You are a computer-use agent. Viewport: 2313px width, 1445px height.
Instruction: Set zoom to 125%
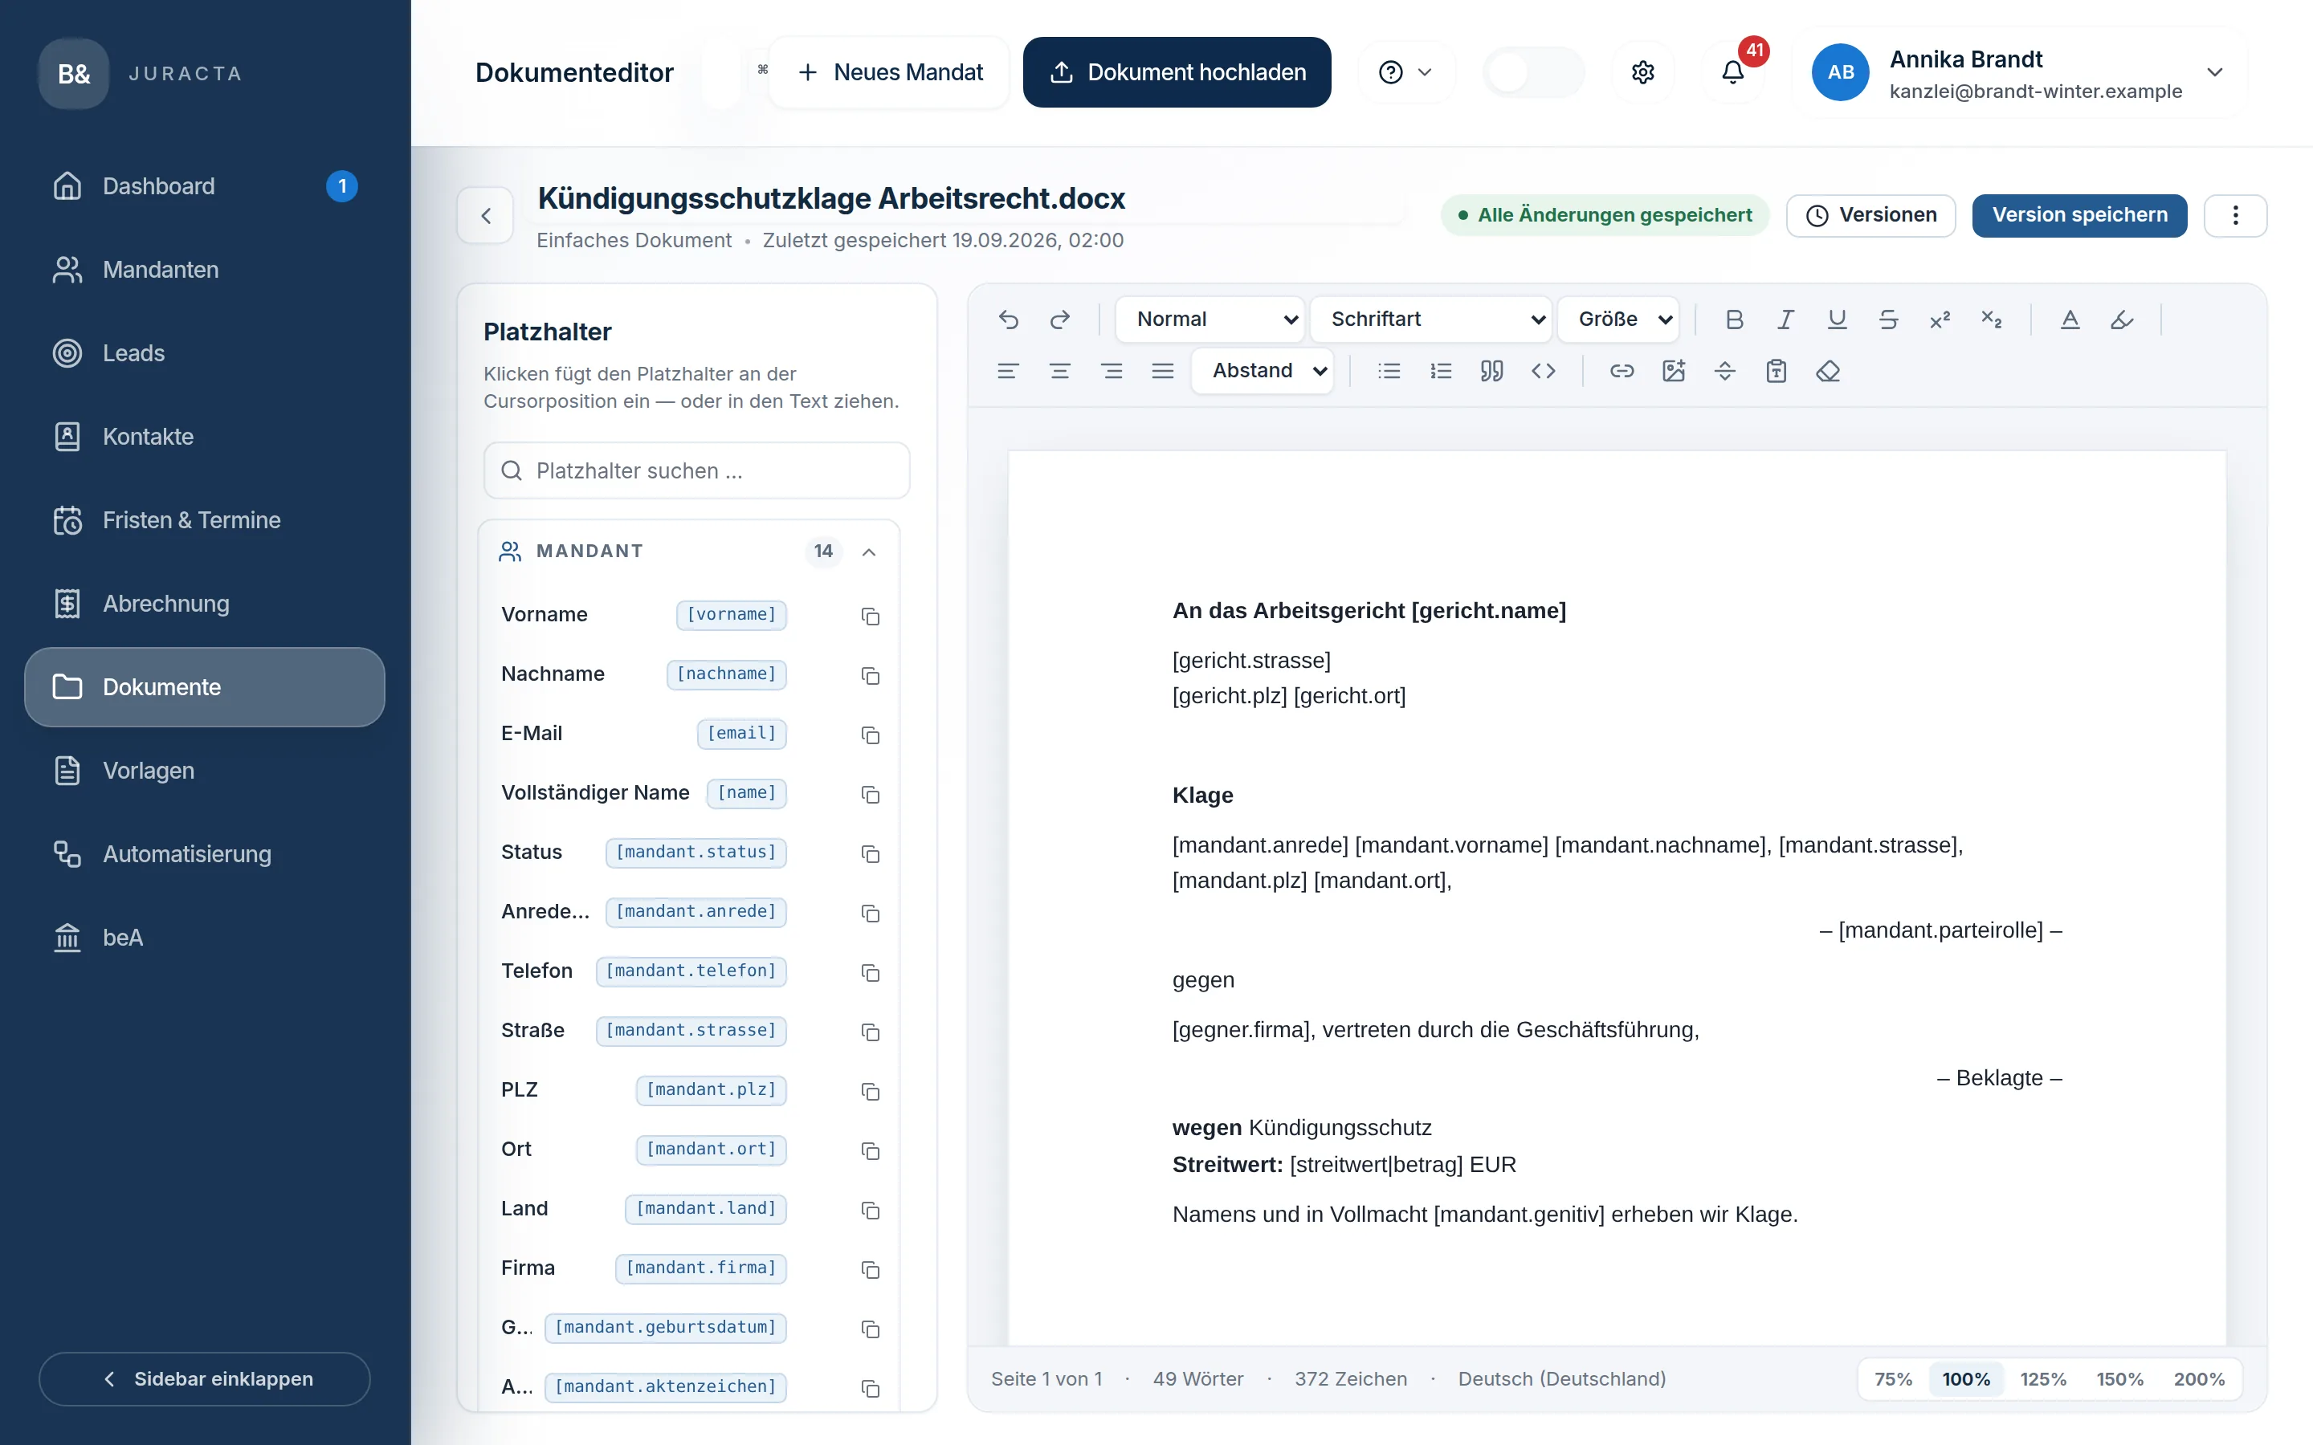tap(2042, 1379)
